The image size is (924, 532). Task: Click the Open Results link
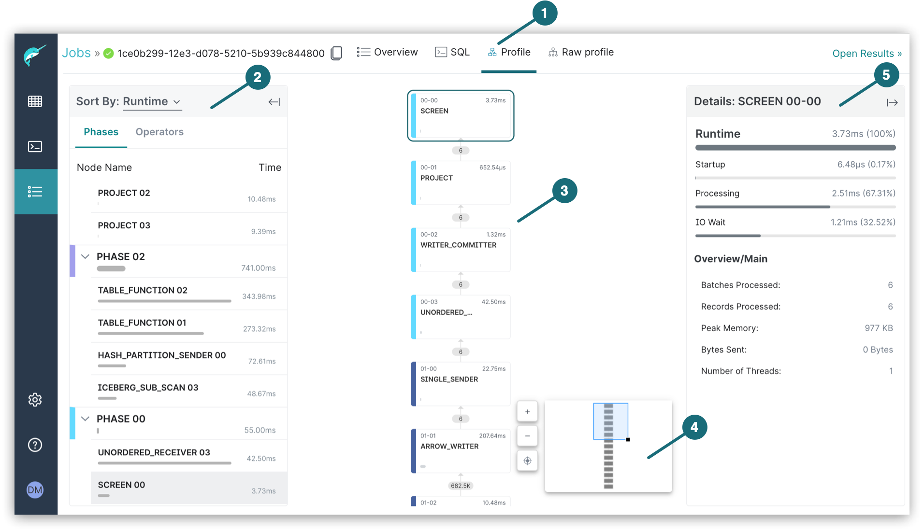pos(866,54)
